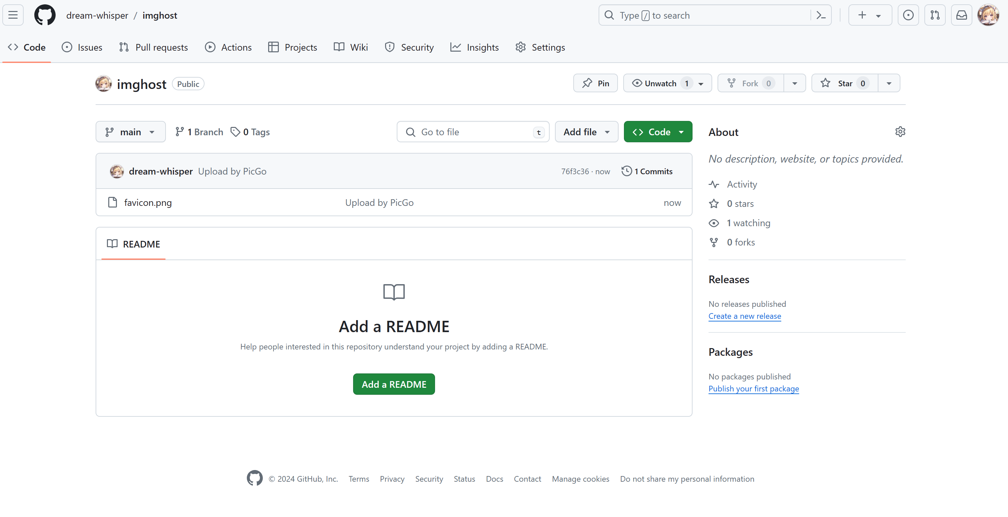This screenshot has height=517, width=1008.
Task: Click the user avatar in header
Action: point(988,15)
